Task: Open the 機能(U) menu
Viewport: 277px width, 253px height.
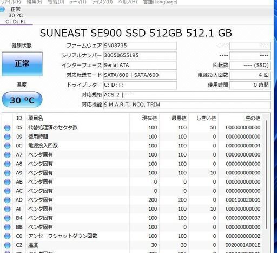Action: [x=56, y=2]
